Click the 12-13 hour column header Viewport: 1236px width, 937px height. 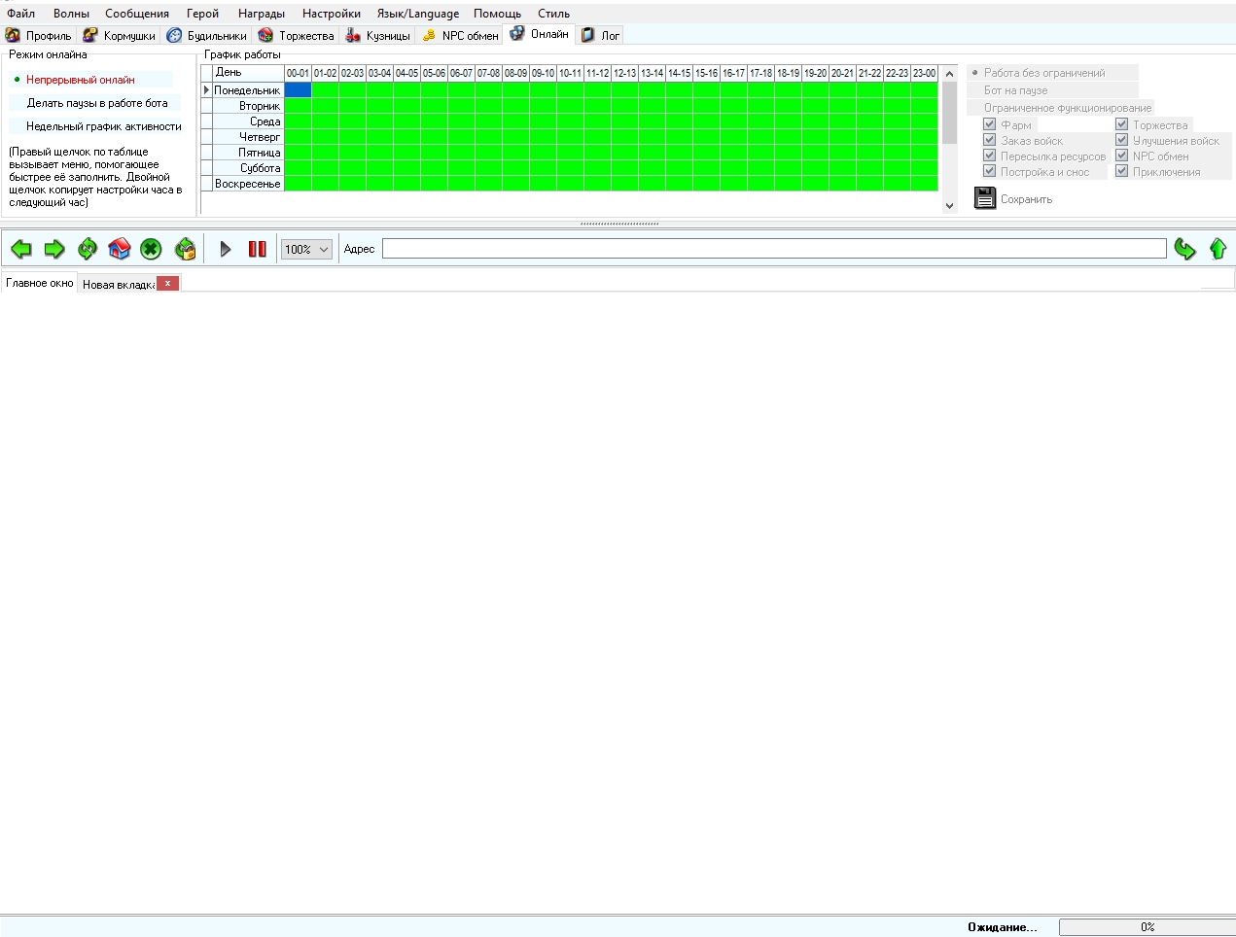[624, 73]
